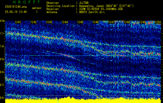The image size is (163, 103).
Task: Click the 1.1 frequency axis label
Action: [x=2, y=33]
